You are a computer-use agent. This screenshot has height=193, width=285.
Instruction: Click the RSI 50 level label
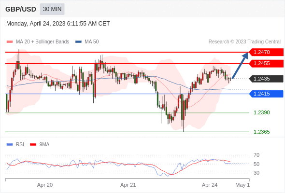pos(256,164)
